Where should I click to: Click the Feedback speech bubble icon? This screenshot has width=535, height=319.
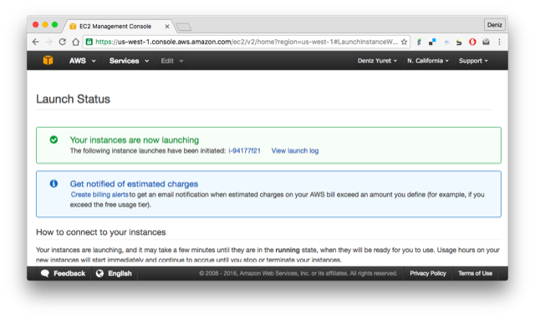pyautogui.click(x=45, y=273)
